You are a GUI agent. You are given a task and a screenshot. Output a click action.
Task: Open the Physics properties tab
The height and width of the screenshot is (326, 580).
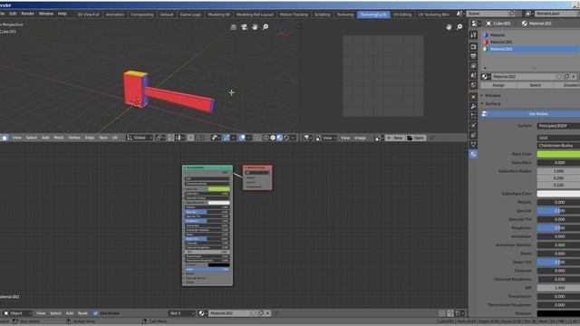pyautogui.click(x=473, y=126)
